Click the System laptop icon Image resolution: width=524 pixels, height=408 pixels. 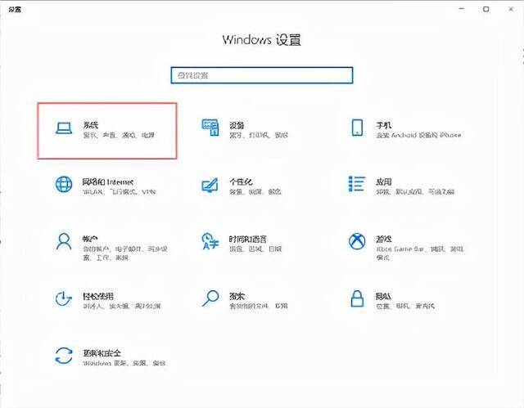click(x=64, y=128)
